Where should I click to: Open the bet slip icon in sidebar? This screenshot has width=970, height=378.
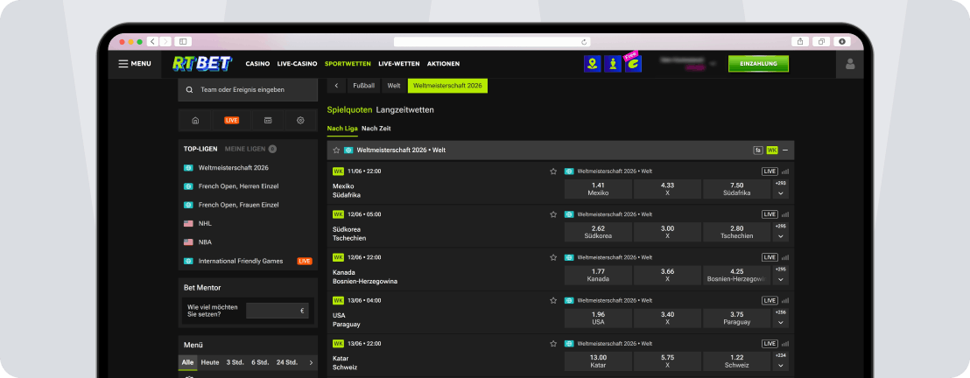[268, 120]
